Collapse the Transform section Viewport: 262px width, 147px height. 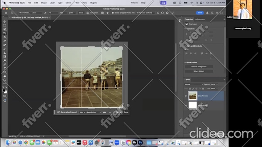[x=185, y=29]
